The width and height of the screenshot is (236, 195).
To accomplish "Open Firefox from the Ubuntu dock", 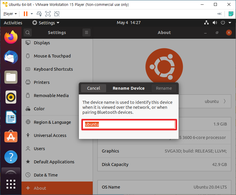I will coord(11,37).
